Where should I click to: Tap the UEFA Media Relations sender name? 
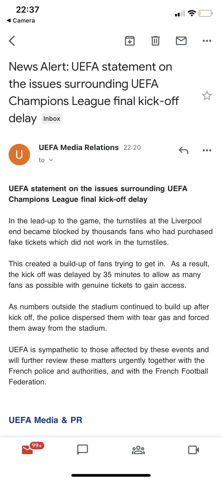tap(79, 148)
